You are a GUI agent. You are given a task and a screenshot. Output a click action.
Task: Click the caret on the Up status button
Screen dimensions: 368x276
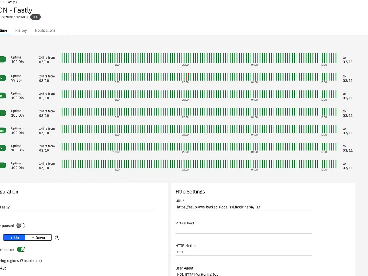pos(11,237)
